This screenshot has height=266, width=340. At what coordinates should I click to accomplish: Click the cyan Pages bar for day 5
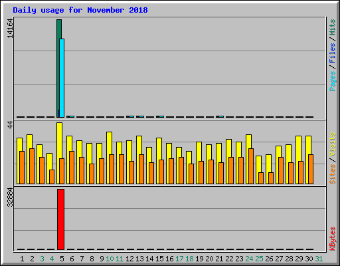(62, 78)
